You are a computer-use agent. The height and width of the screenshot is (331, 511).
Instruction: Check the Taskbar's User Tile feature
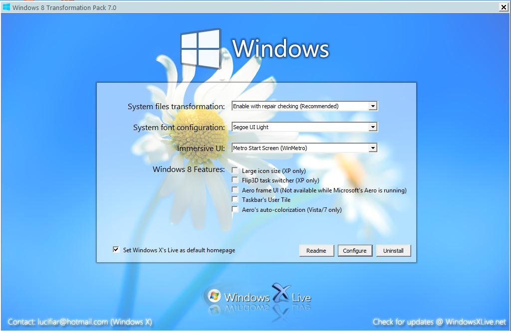235,199
